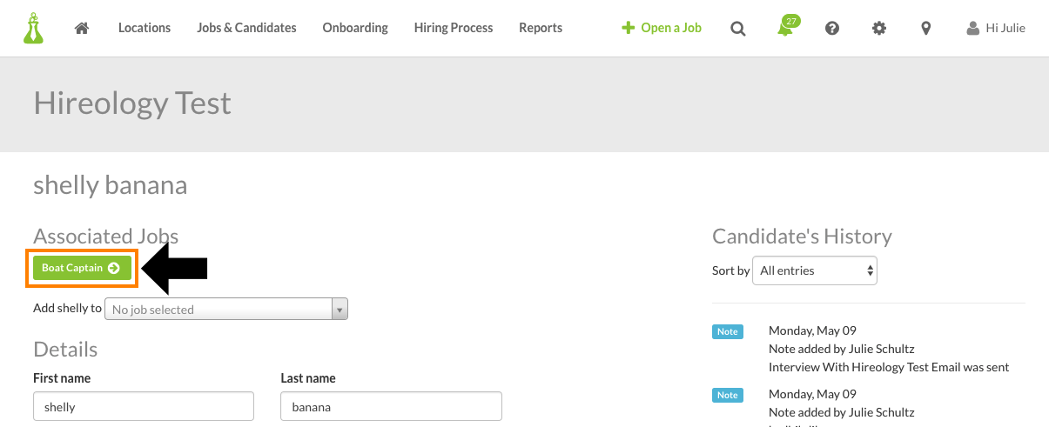
Task: Open the Onboarding menu
Action: [355, 28]
